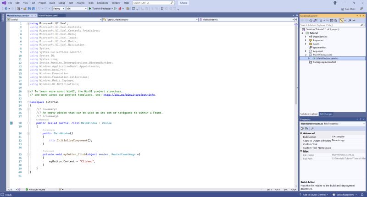367x197 pixels.
Task: Collapse the Advanced category in Properties
Action: [301, 133]
